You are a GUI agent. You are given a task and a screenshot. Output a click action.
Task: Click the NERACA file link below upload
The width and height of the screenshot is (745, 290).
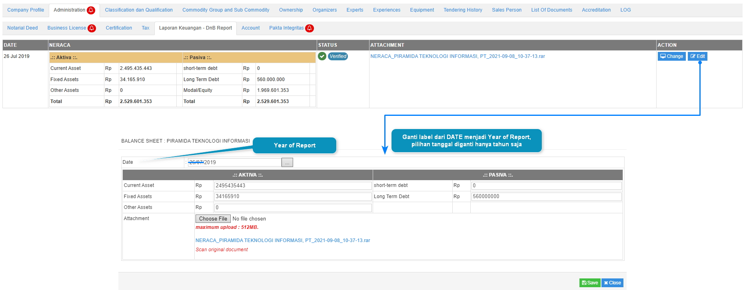tap(283, 240)
